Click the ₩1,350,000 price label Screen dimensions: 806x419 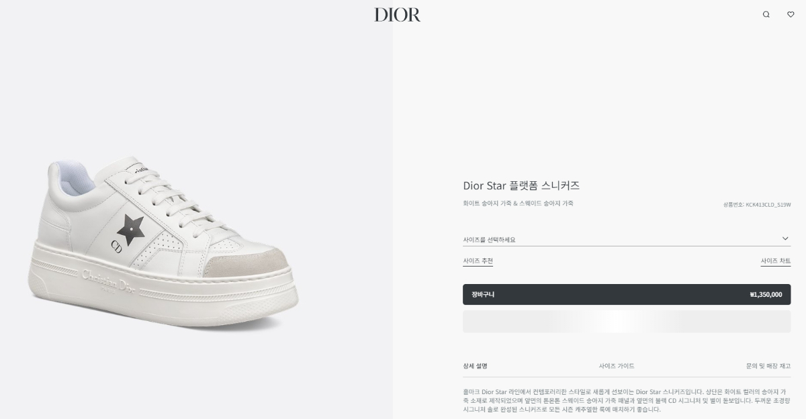[766, 294]
